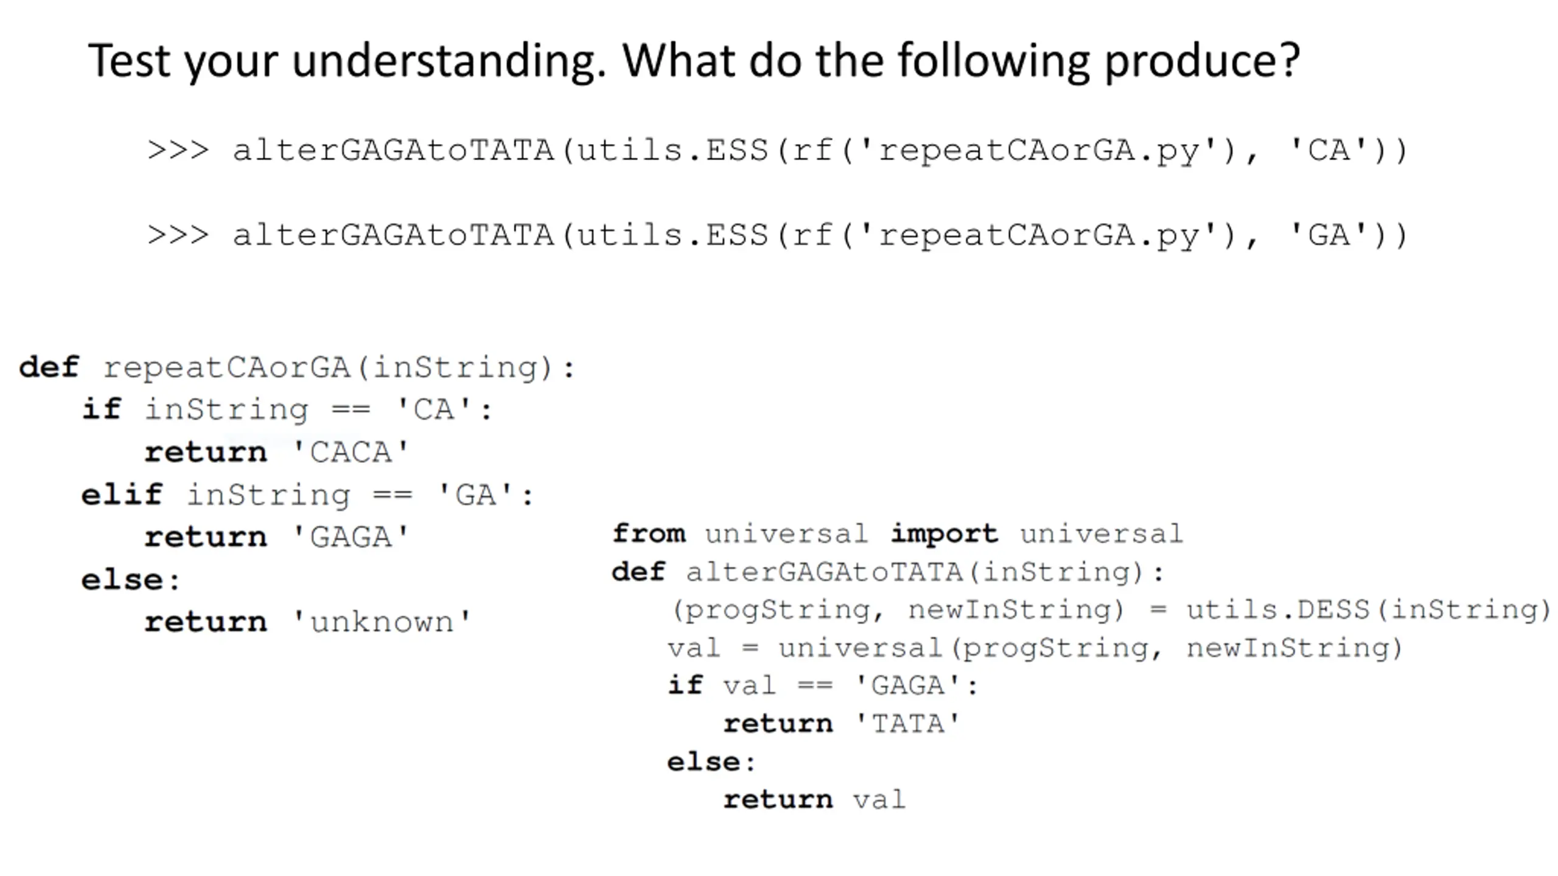
Task: Click the "return 'unknown'" statement
Action: [x=308, y=622]
